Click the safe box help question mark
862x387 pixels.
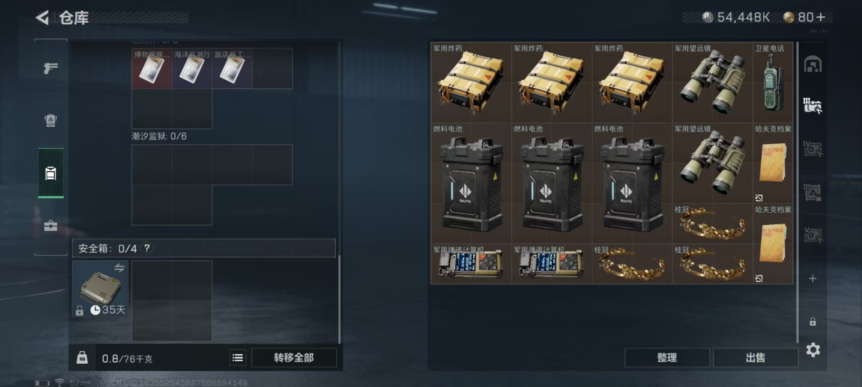[x=147, y=248]
